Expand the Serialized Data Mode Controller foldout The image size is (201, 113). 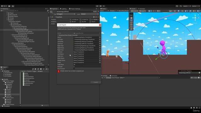(x=58, y=35)
